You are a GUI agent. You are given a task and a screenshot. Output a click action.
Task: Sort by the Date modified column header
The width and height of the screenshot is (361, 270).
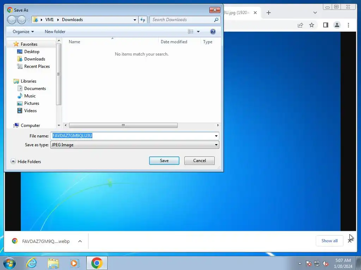[x=174, y=42]
